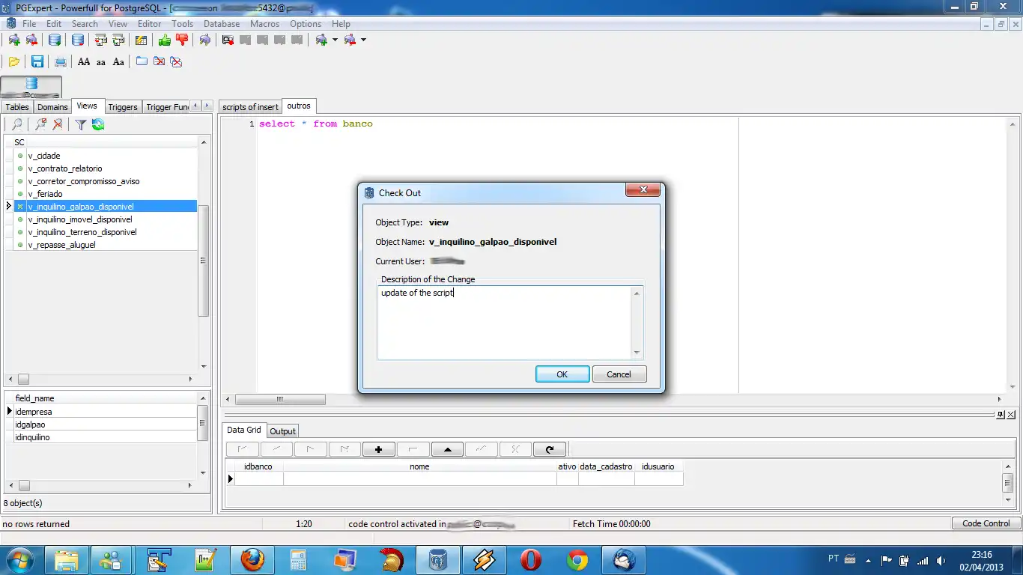Switch to the Output tab
This screenshot has height=575, width=1023.
[x=282, y=431]
